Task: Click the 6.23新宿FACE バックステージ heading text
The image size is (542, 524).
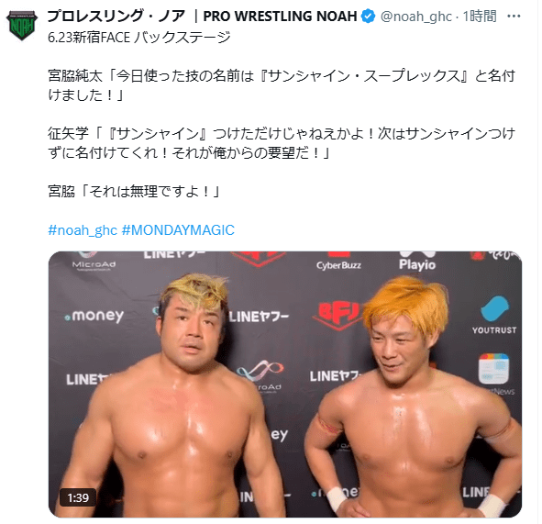Action: [x=139, y=38]
